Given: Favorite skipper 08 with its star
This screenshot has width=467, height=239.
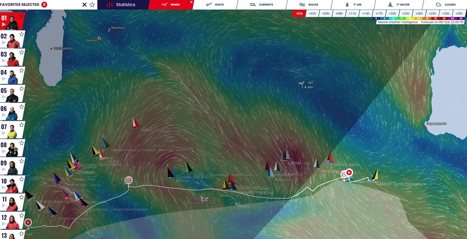Looking at the screenshot, I should [x=22, y=143].
